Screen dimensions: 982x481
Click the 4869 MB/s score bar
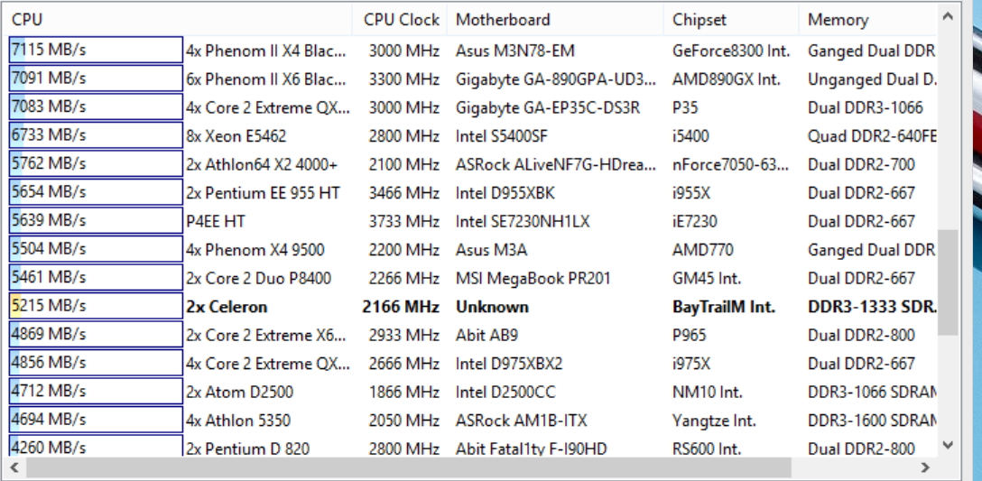coord(96,335)
